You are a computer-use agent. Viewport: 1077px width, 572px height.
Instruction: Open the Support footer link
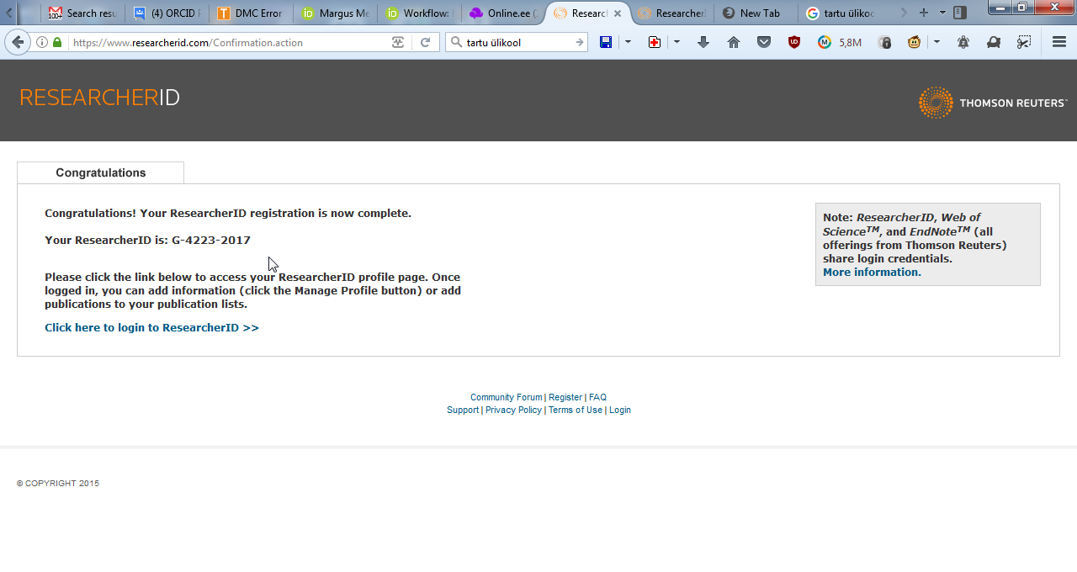pyautogui.click(x=463, y=410)
